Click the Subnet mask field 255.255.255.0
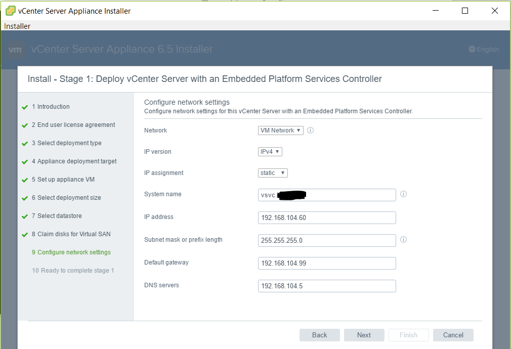This screenshot has width=511, height=349. (327, 240)
